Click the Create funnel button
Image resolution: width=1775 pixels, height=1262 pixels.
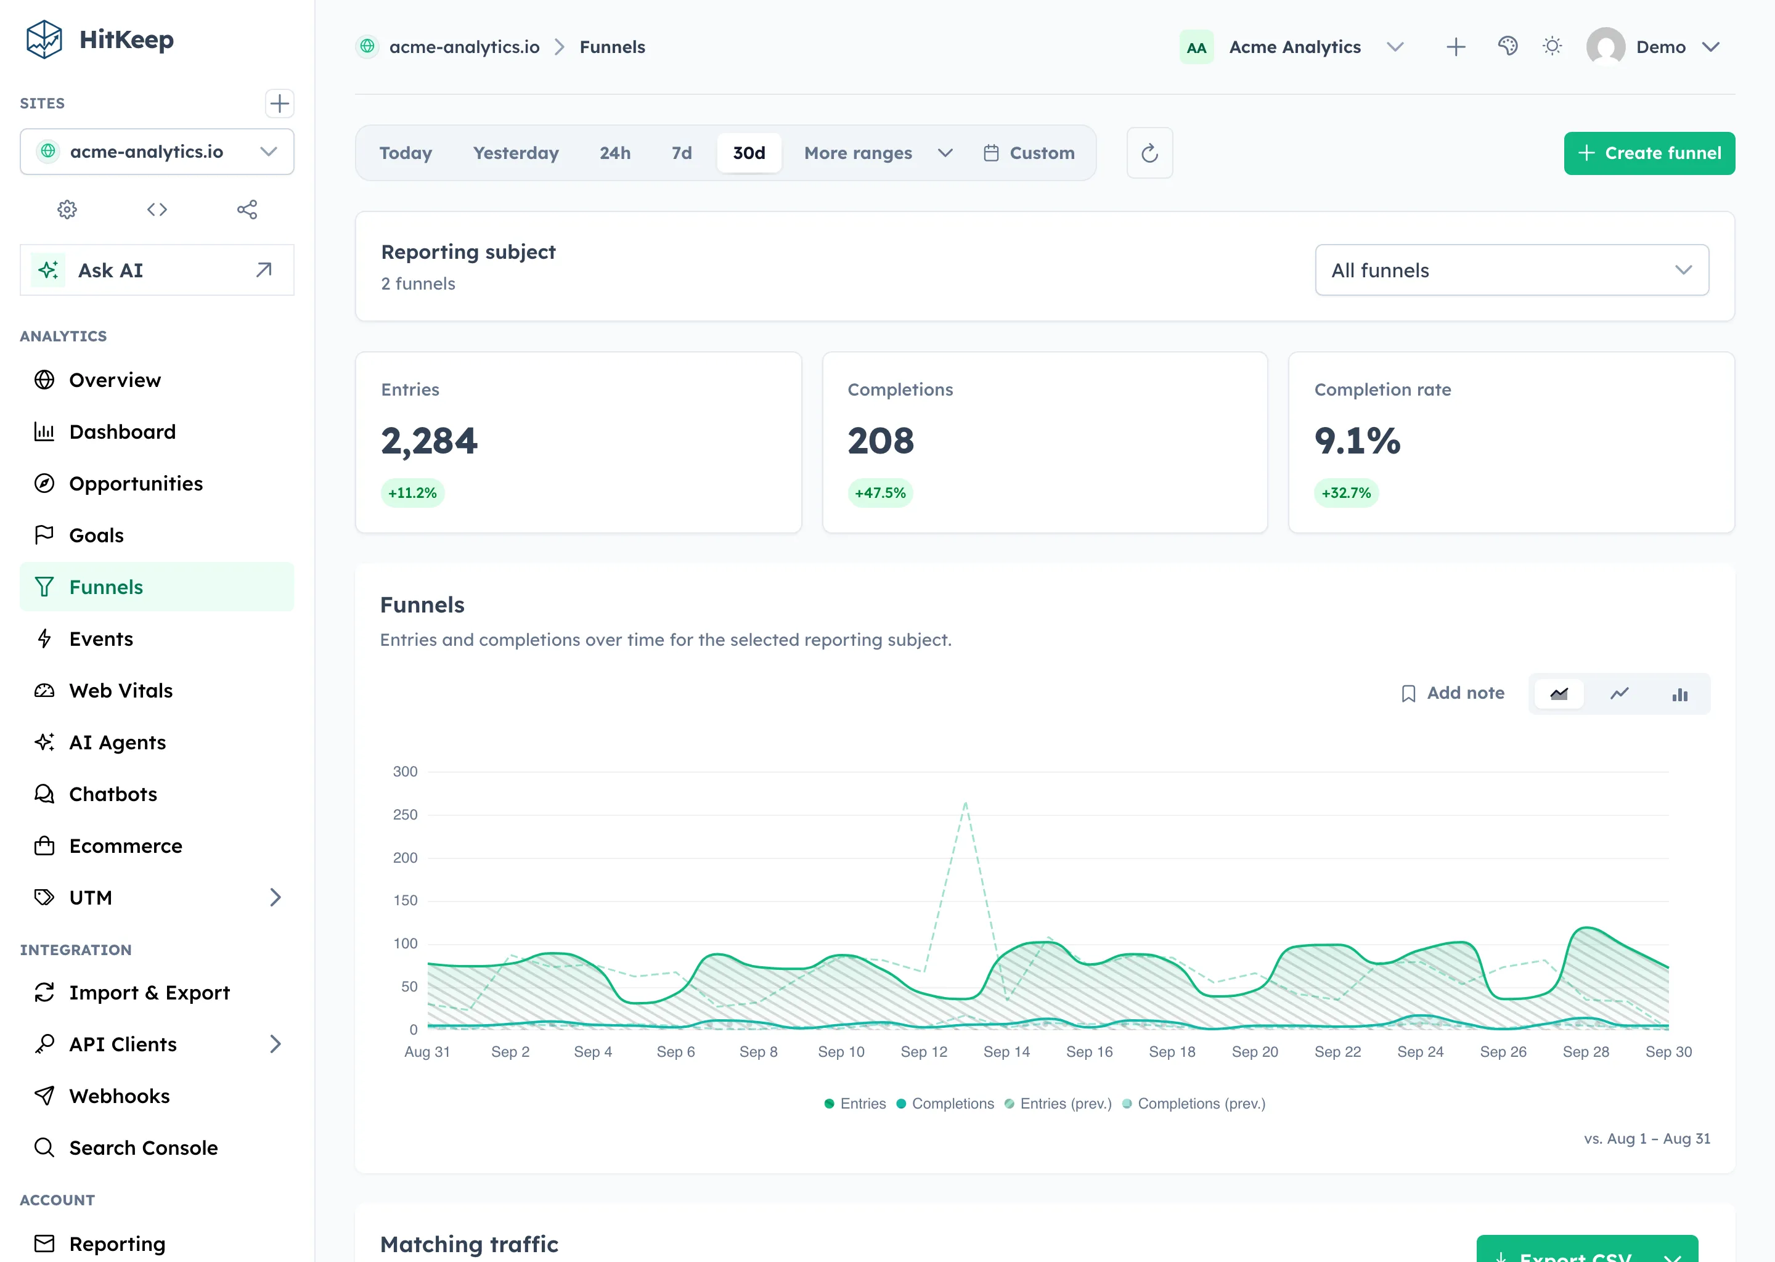(x=1649, y=153)
